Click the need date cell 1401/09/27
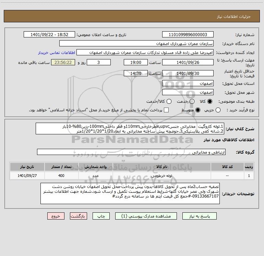264x256 pixels. click(27, 176)
